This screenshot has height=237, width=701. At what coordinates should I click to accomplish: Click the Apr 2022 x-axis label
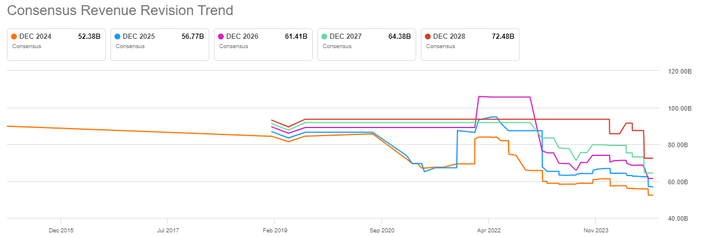pyautogui.click(x=488, y=229)
